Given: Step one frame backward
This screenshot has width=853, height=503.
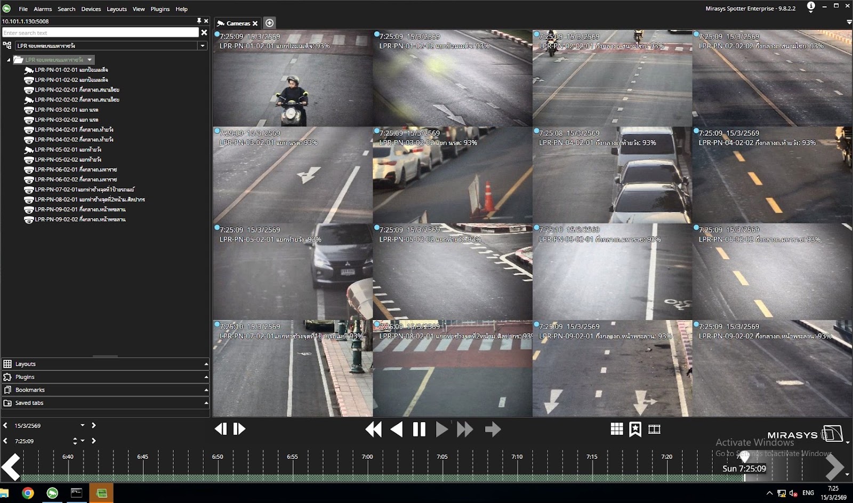Looking at the screenshot, I should pyautogui.click(x=221, y=429).
